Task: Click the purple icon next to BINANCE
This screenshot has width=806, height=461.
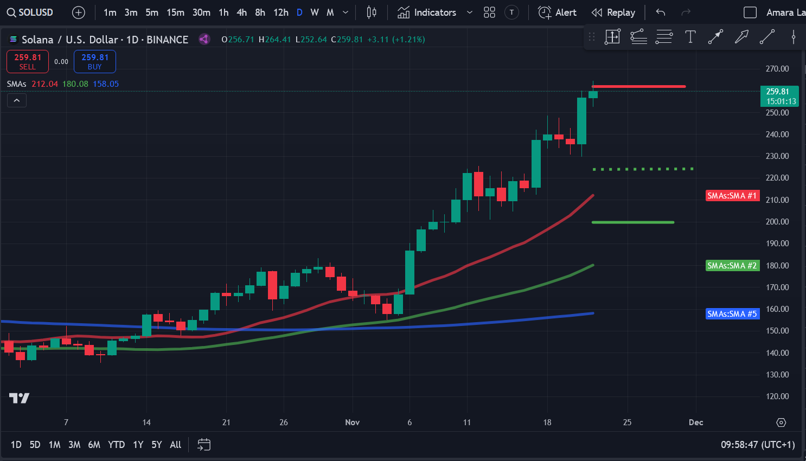Action: pyautogui.click(x=204, y=39)
